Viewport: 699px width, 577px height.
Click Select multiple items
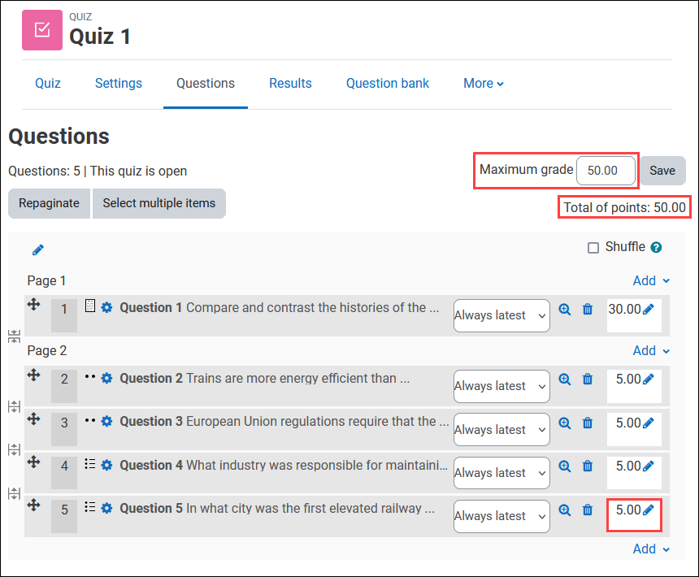(158, 203)
